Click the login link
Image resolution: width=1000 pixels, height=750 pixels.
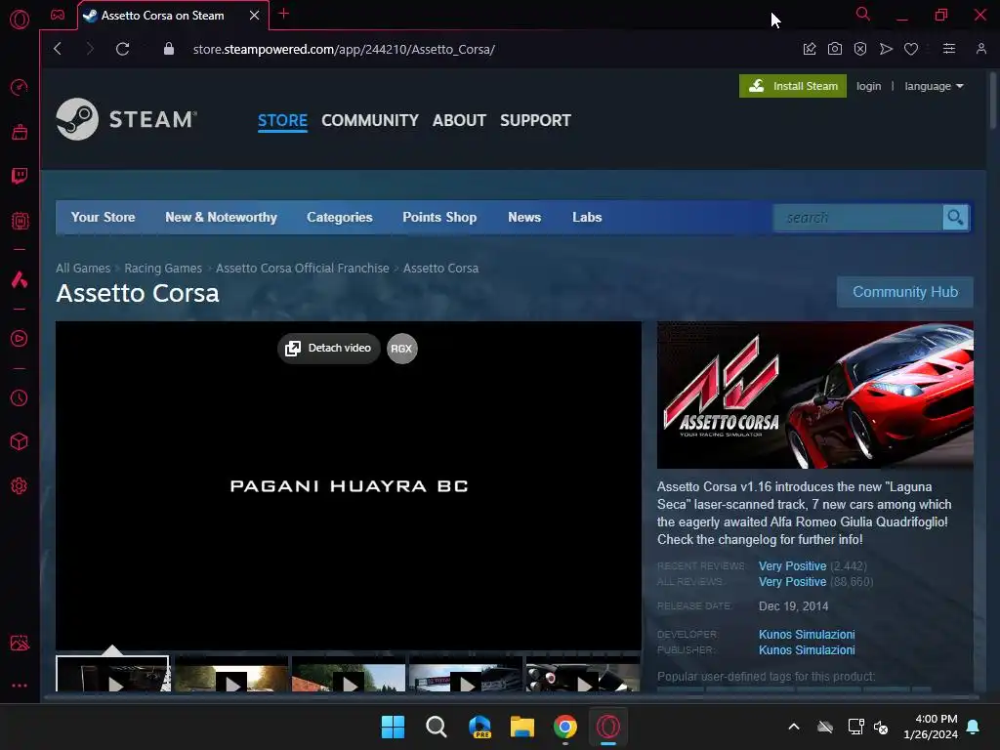(868, 86)
